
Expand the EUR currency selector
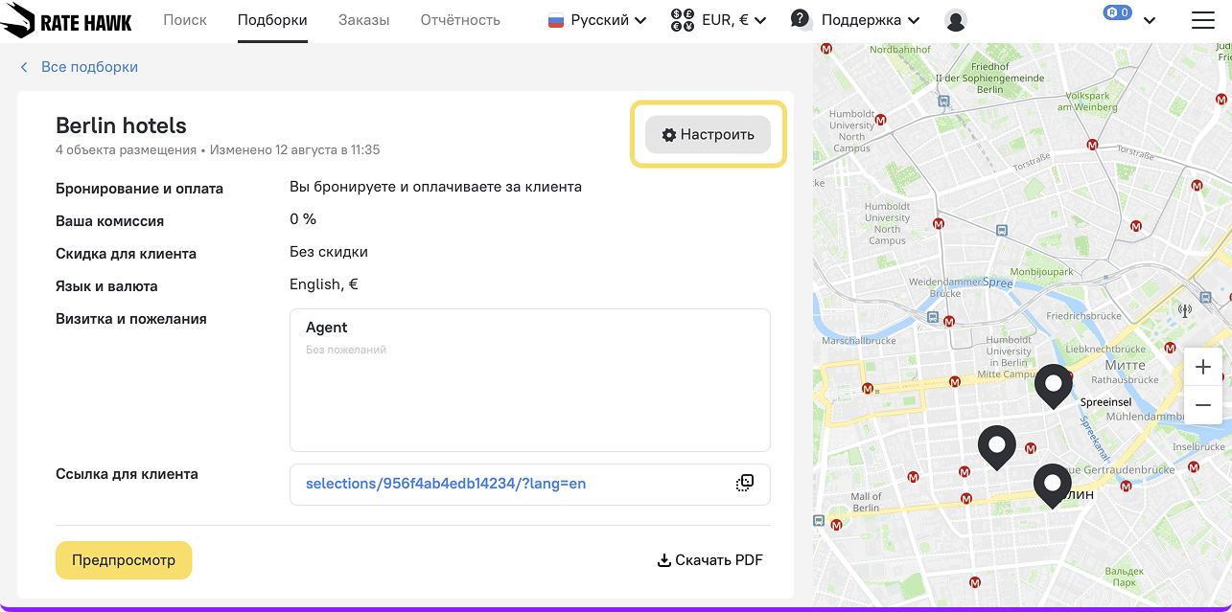coord(719,20)
